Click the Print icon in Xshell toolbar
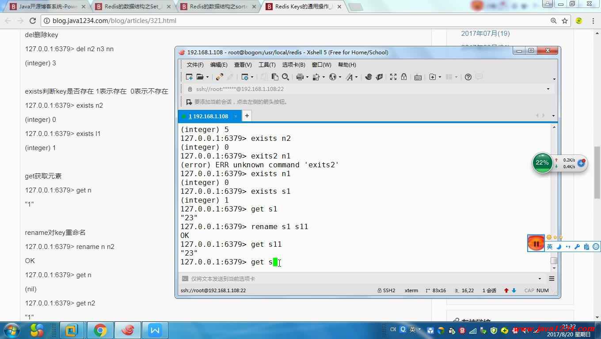 (300, 77)
